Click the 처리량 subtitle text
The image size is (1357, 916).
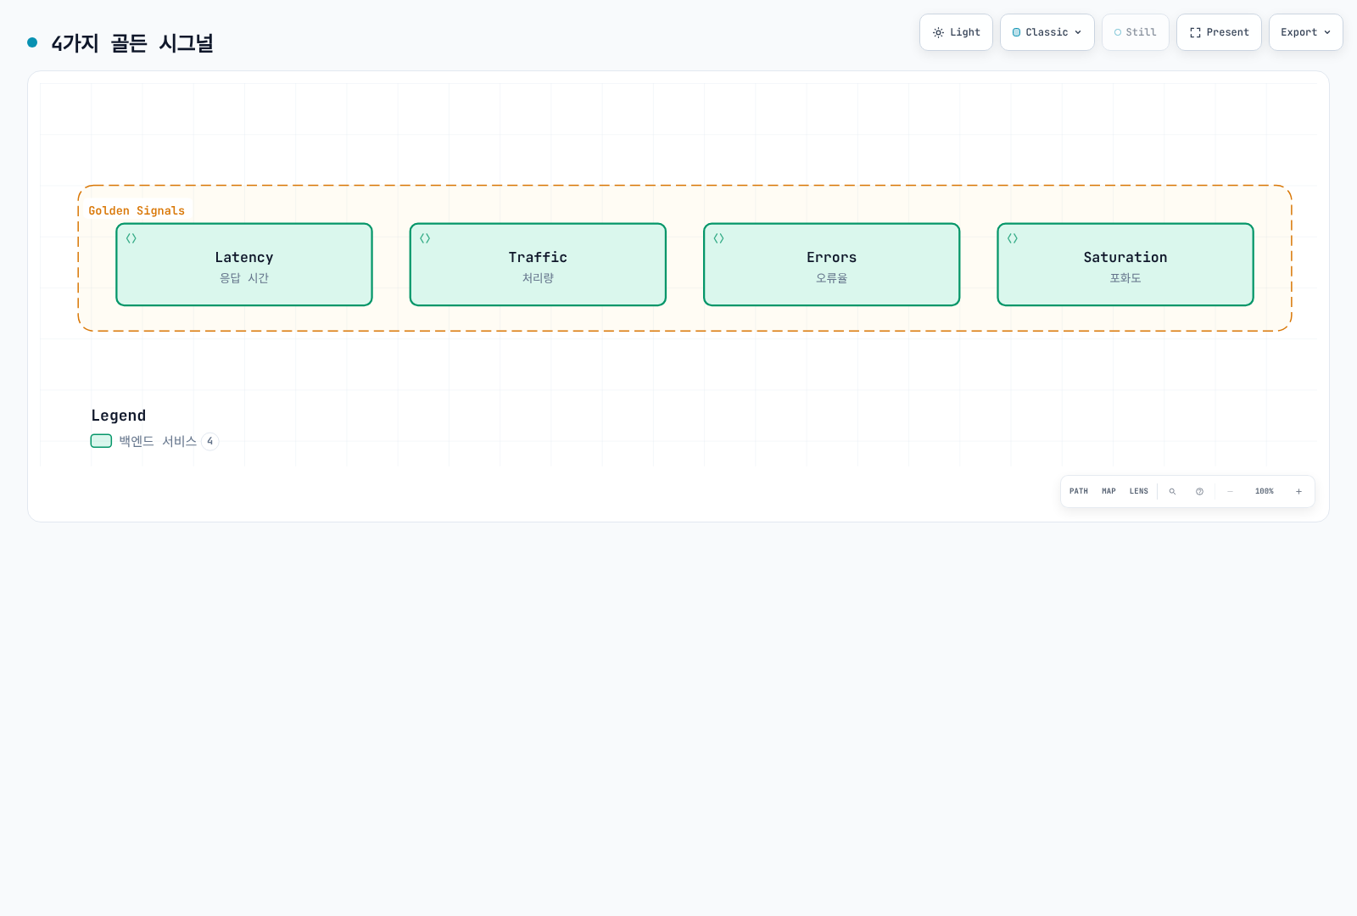coord(538,278)
